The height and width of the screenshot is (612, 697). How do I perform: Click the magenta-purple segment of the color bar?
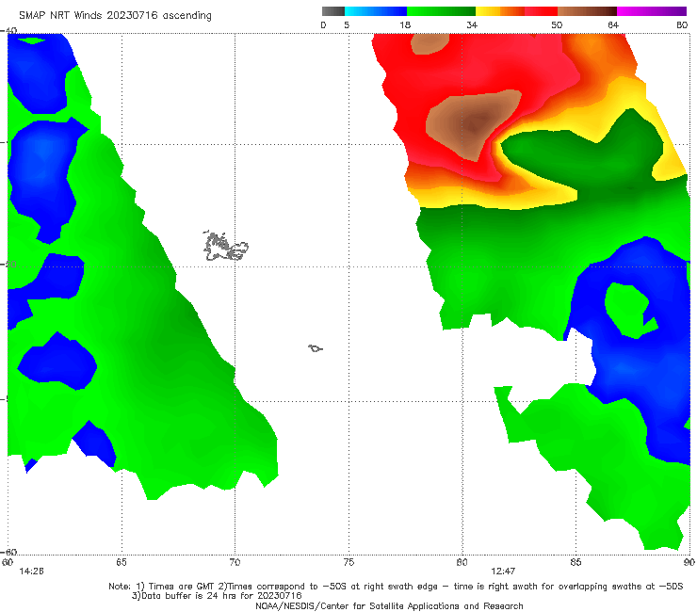[x=652, y=11]
